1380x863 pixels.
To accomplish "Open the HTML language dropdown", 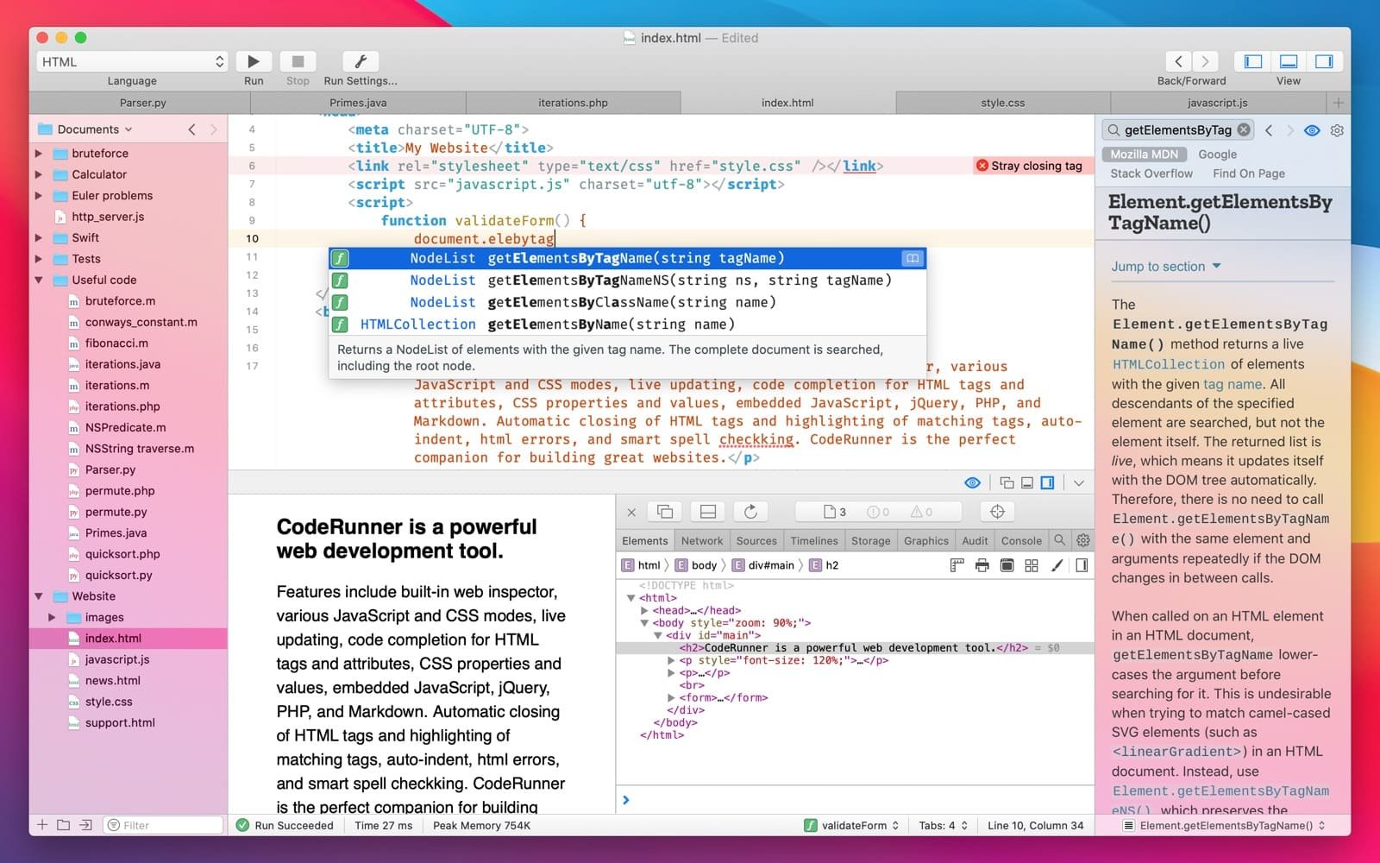I will coord(132,61).
